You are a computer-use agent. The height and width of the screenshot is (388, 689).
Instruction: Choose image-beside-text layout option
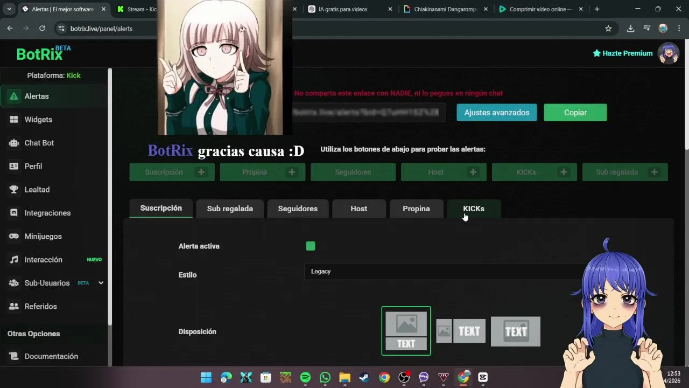point(461,331)
